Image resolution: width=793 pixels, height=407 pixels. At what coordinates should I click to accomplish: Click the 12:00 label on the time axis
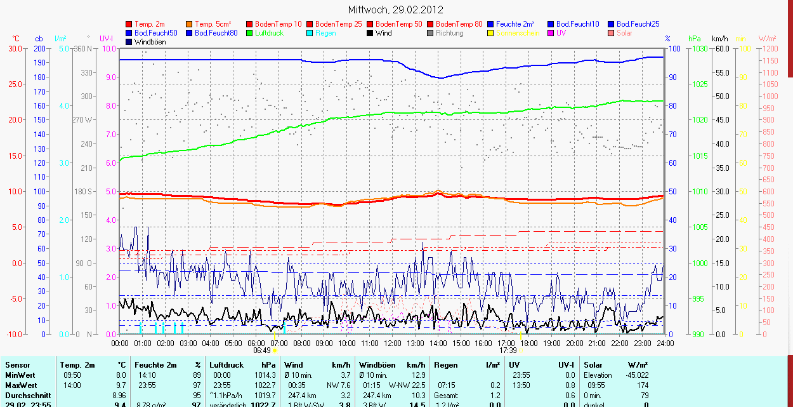pos(393,343)
